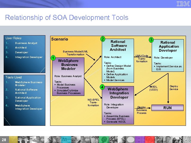The image size is (191, 143).
Task: Click 'Role: Business Analyst' in the Modeler box
Action: click(68, 76)
